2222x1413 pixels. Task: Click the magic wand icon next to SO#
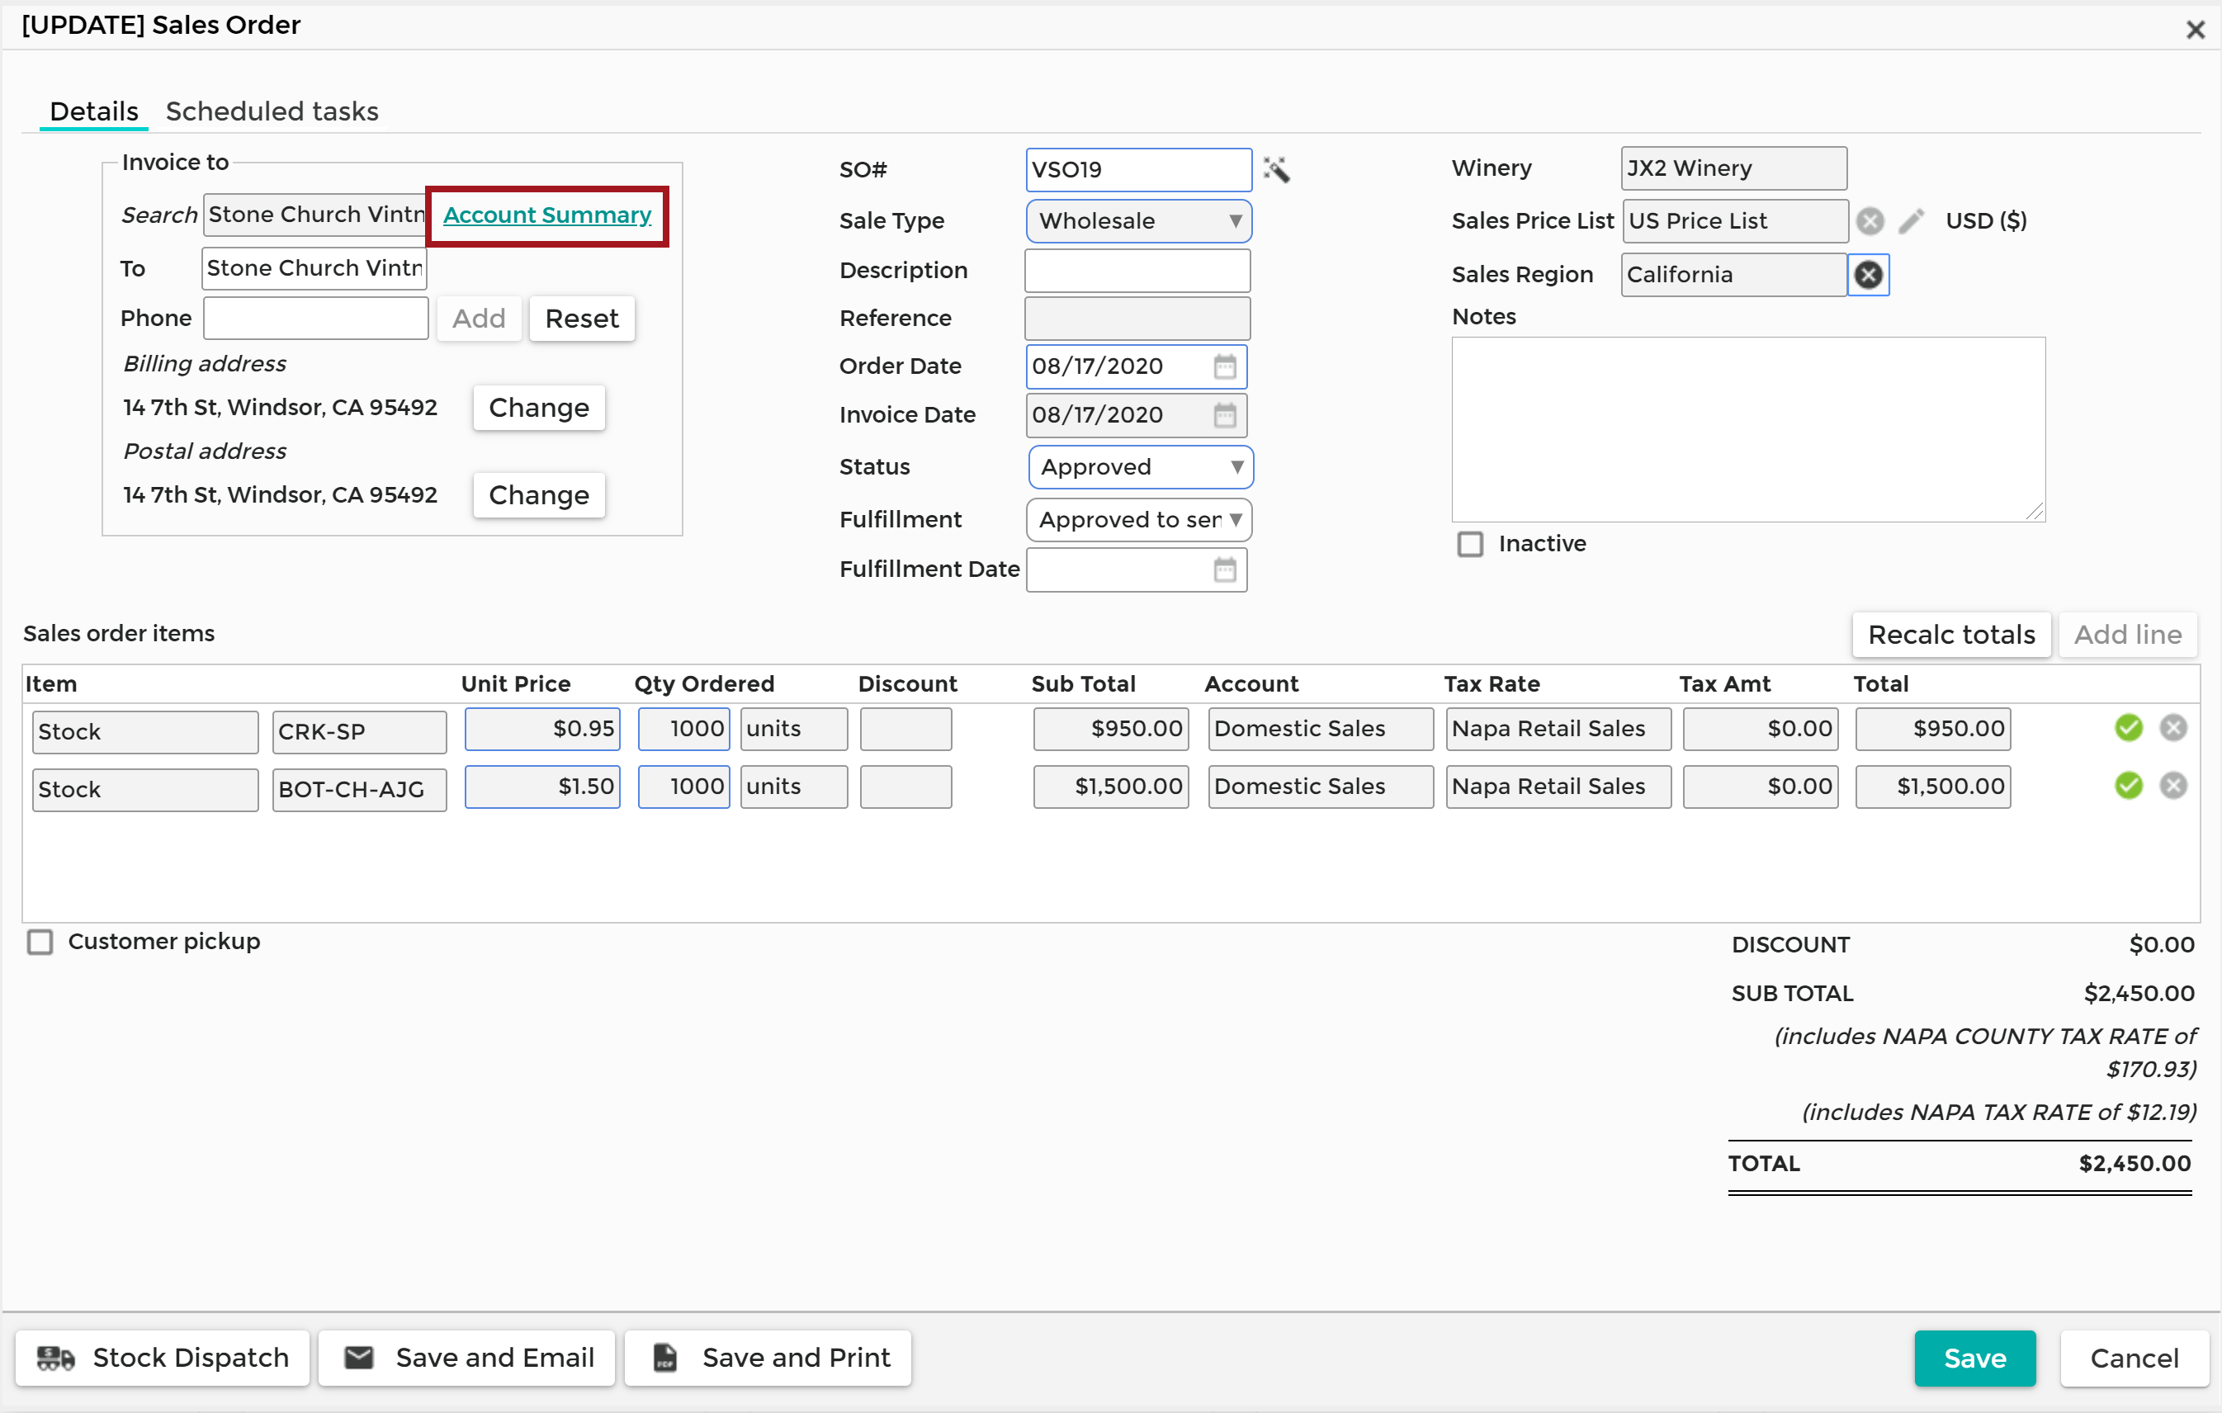1276,170
